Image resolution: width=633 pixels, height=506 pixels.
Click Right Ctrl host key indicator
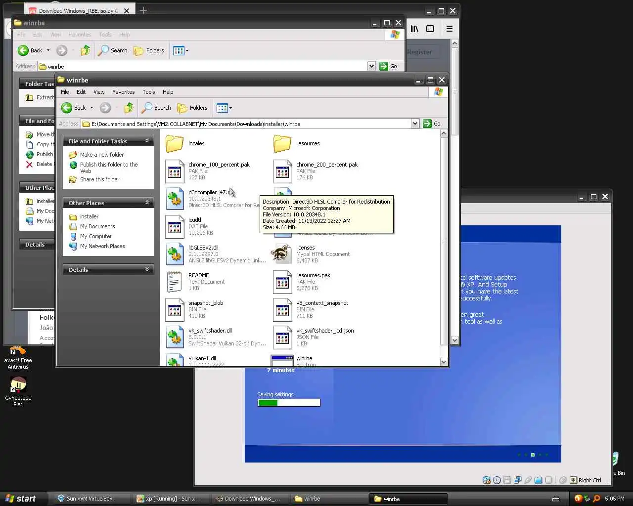(x=586, y=480)
